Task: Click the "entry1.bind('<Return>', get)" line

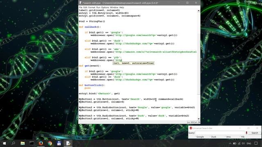Action: pos(99,94)
